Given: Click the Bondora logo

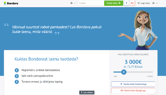Looking at the screenshot, I should click(11, 3).
